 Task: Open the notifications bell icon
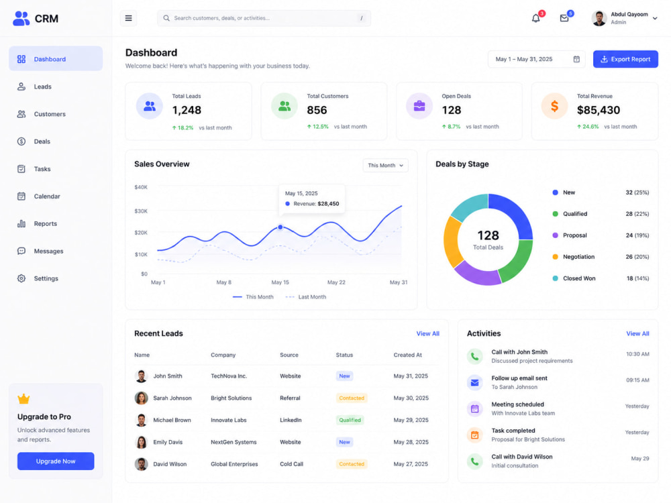[535, 18]
